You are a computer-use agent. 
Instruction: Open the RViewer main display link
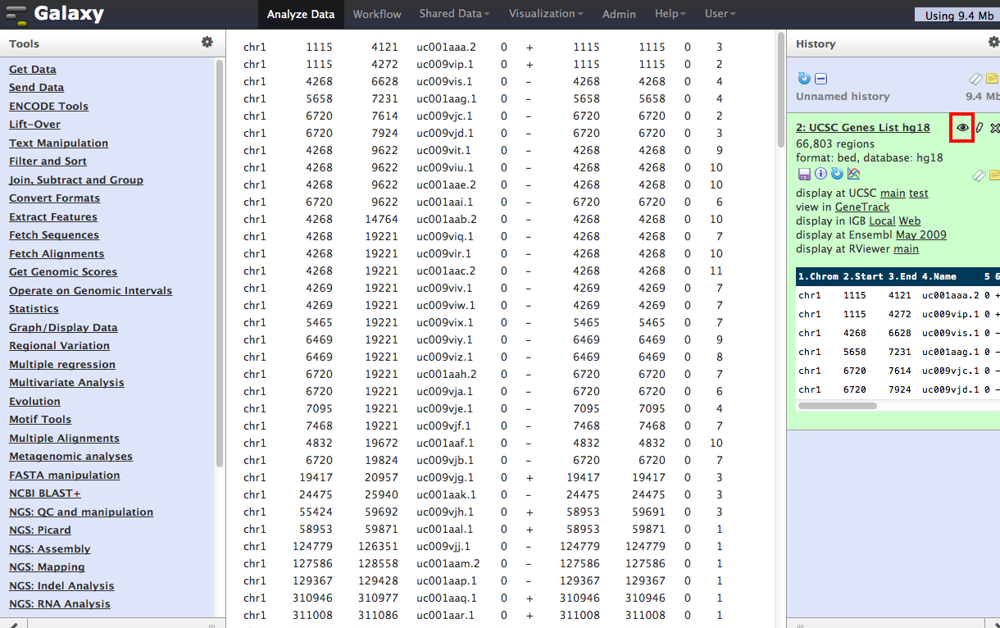coord(906,249)
